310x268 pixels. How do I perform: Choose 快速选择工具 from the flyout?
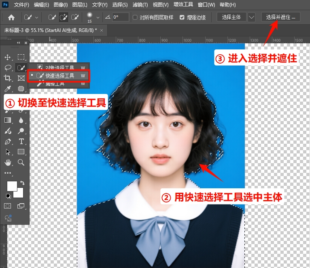click(59, 76)
